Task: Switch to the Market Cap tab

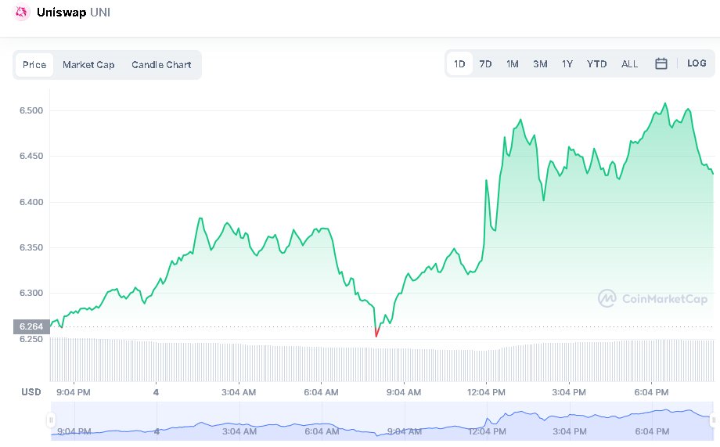Action: pyautogui.click(x=88, y=65)
